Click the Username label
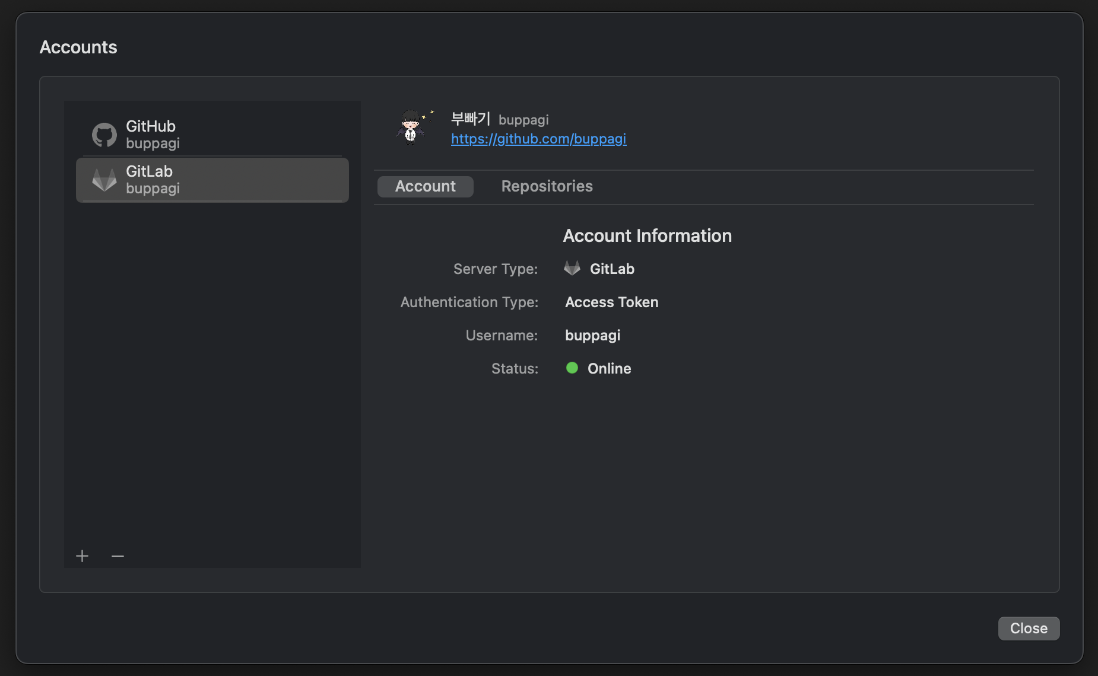 pyautogui.click(x=502, y=335)
